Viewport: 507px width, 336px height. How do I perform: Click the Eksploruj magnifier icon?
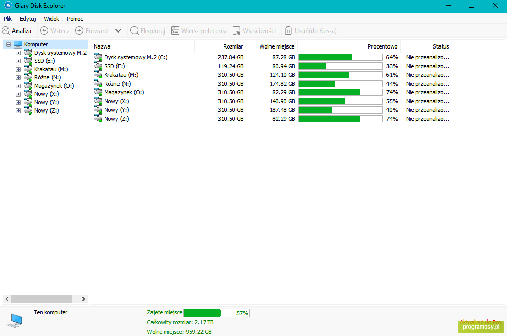point(134,31)
